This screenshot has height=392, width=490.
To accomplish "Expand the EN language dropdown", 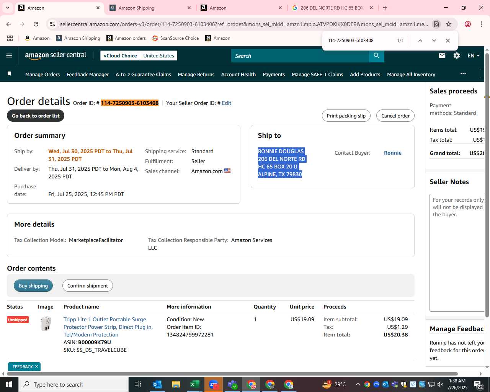I will [474, 56].
